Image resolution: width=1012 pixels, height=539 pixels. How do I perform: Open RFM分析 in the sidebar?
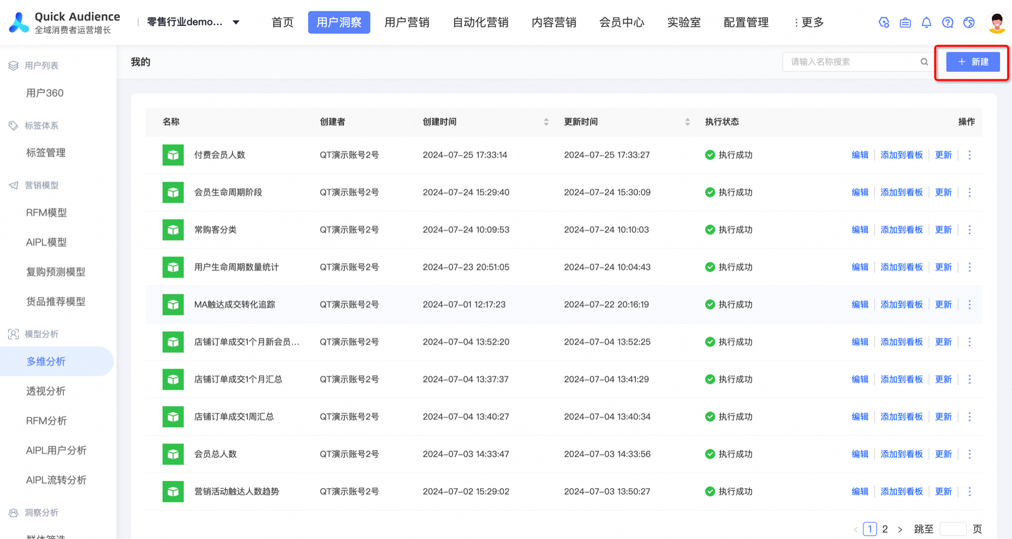coord(46,421)
